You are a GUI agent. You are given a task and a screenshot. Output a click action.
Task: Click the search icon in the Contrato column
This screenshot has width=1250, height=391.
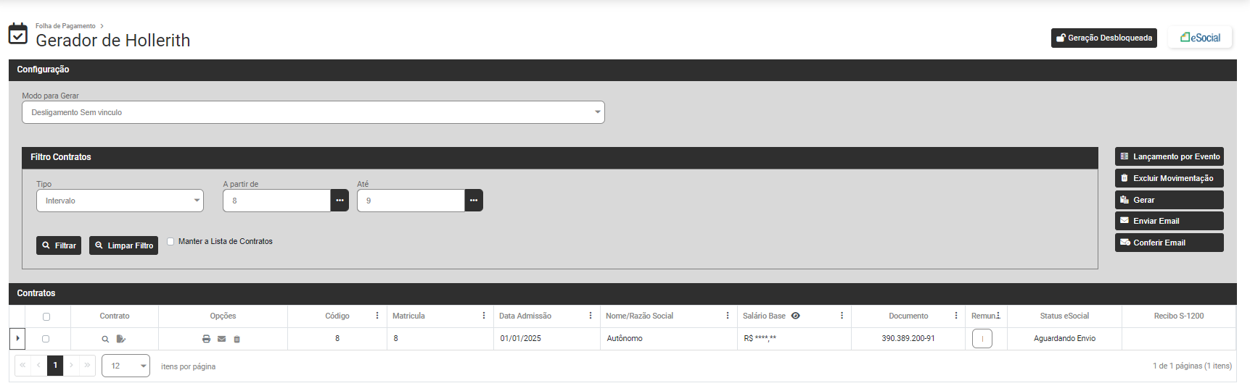click(x=105, y=339)
